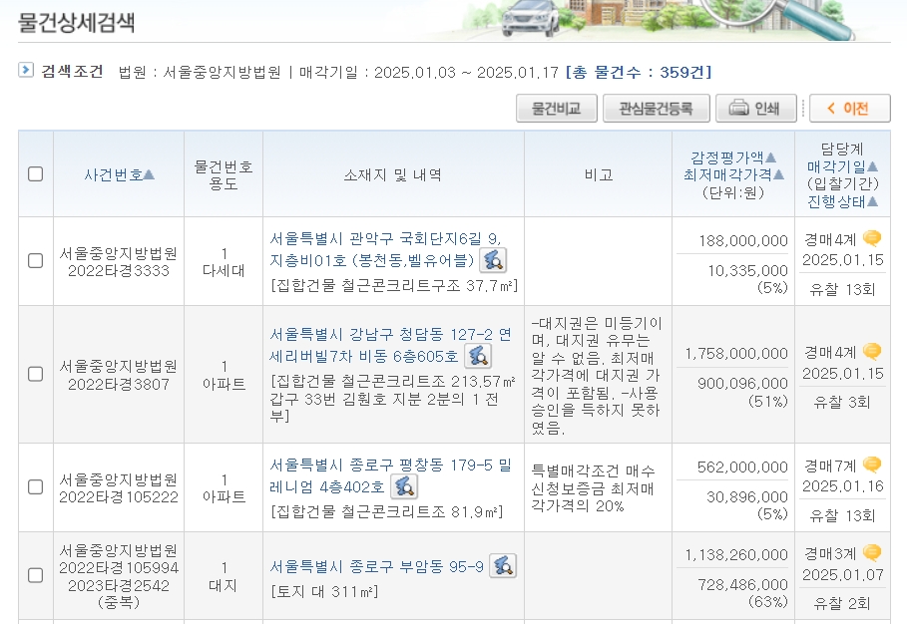The height and width of the screenshot is (624, 907).
Task: Click speech bubble icon for 2022타경105222 row
Action: (872, 465)
